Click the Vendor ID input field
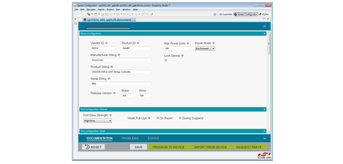This screenshot has width=343, height=164. (103, 48)
